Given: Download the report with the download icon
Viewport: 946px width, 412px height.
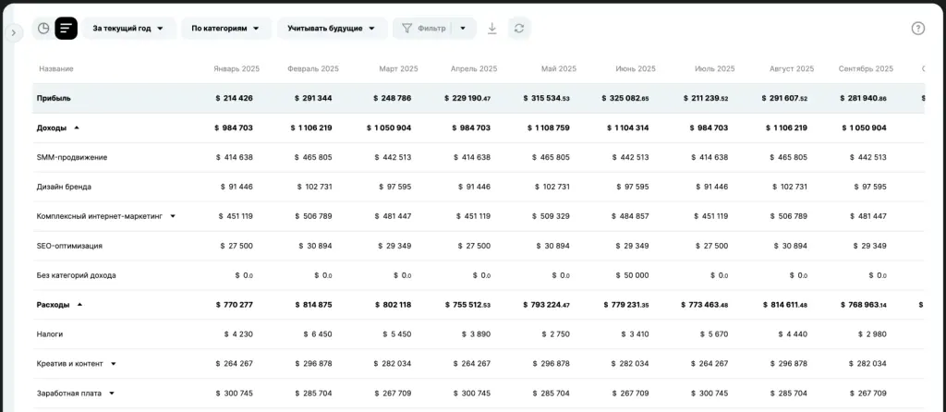Looking at the screenshot, I should (492, 29).
